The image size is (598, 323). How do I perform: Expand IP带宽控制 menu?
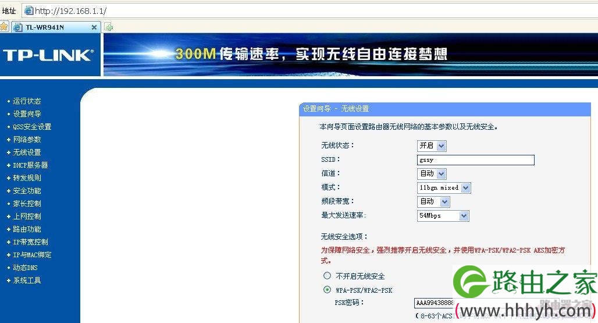[x=30, y=242]
